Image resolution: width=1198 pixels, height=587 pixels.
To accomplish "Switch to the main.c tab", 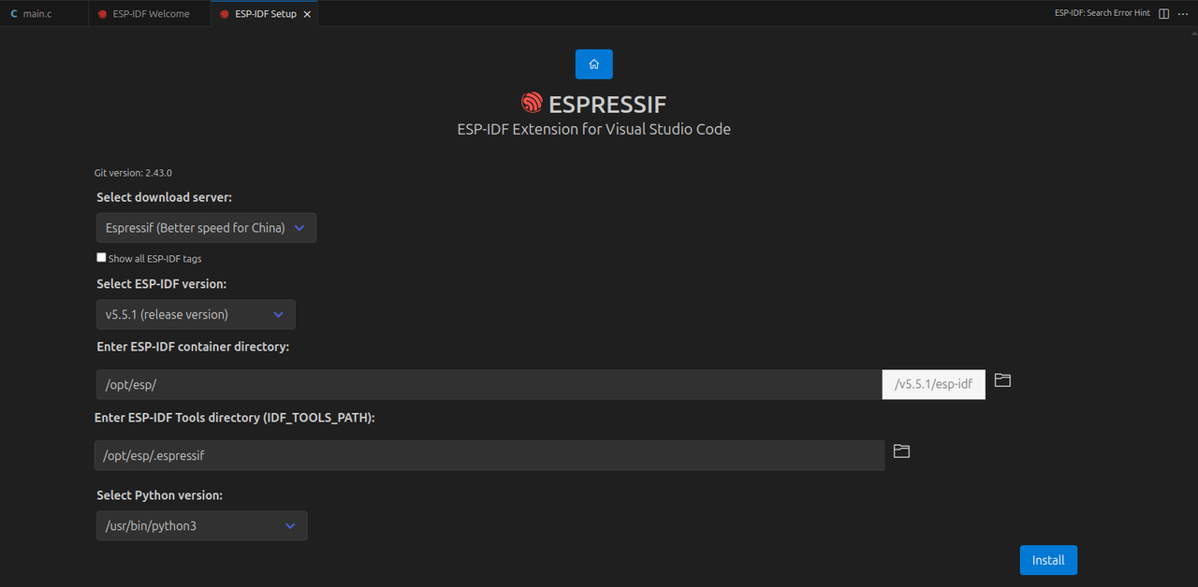I will 37,13.
